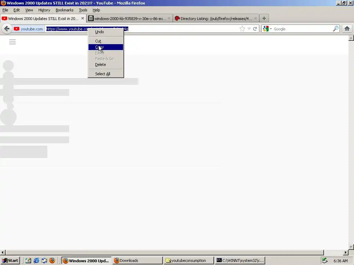354x265 pixels.
Task: Open the Help menu
Action: (x=96, y=10)
